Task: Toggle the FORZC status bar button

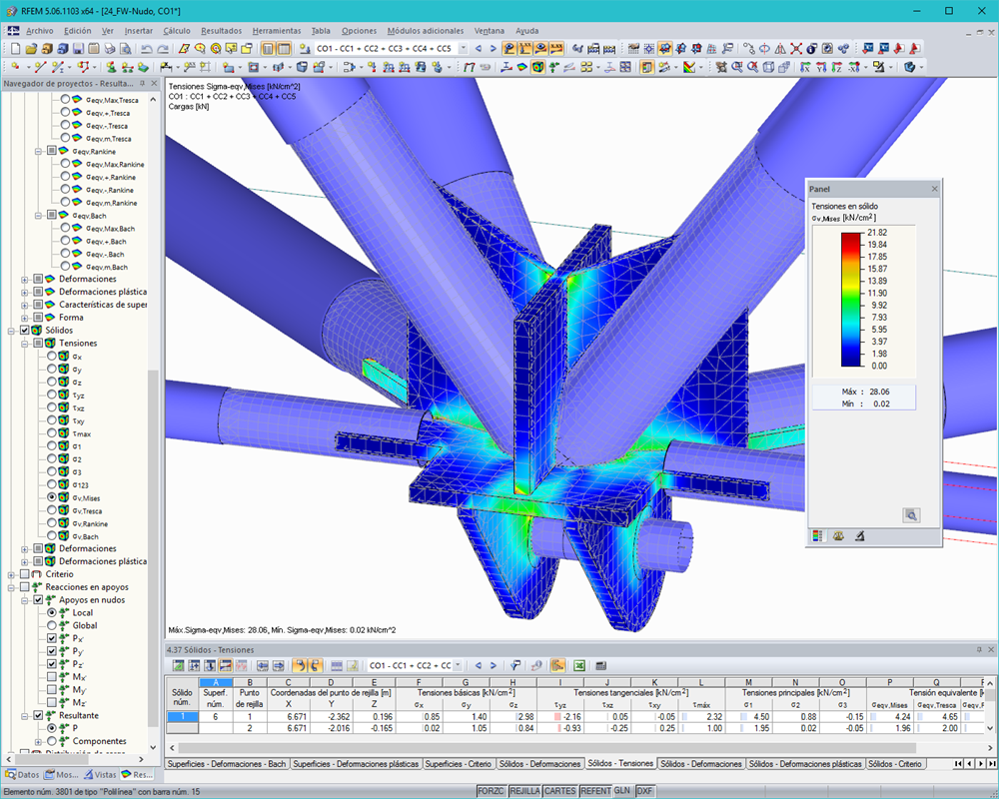Action: pos(491,791)
